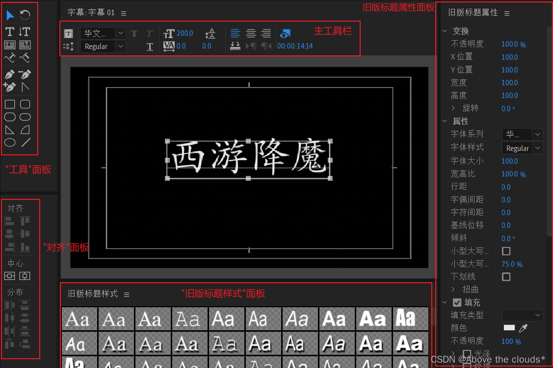Click the 不透明度 value under 变换
This screenshot has height=368, width=553.
[x=513, y=45]
